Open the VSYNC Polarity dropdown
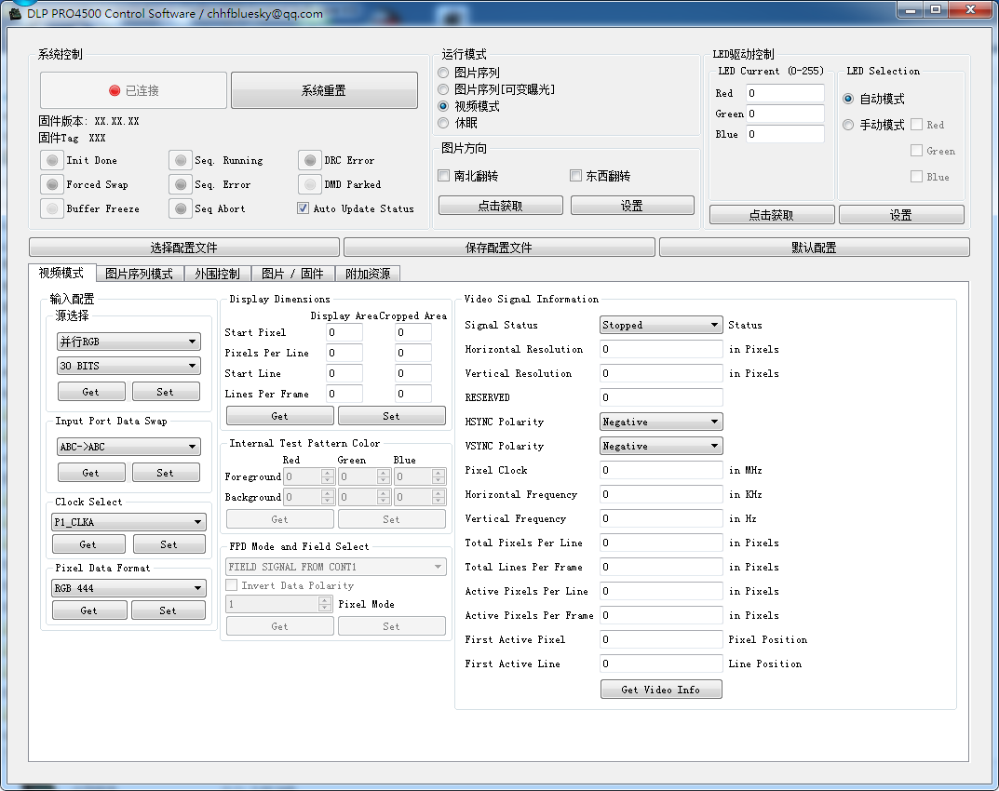The width and height of the screenshot is (999, 791). (x=661, y=446)
